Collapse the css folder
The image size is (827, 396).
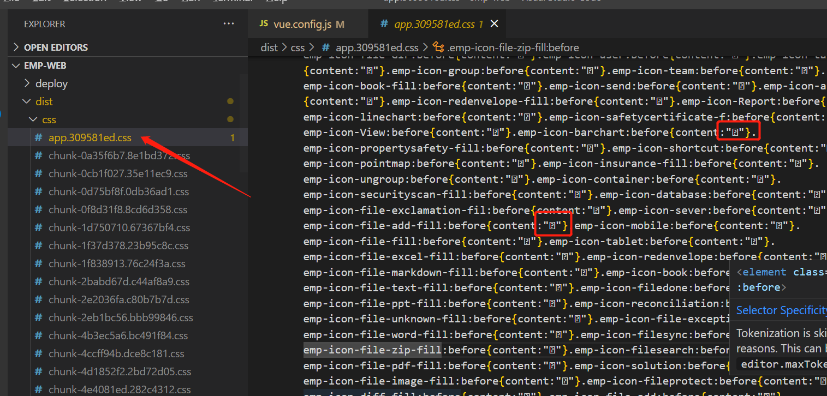49,119
